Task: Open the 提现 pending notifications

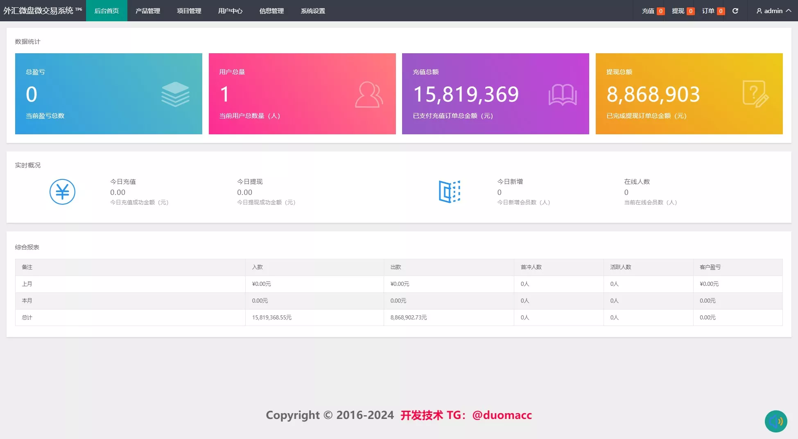Action: tap(683, 11)
